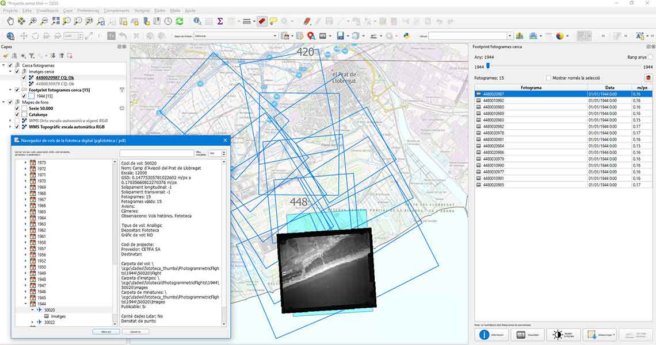Click the yellow map tips icon
This screenshot has height=345, width=656.
[273, 21]
